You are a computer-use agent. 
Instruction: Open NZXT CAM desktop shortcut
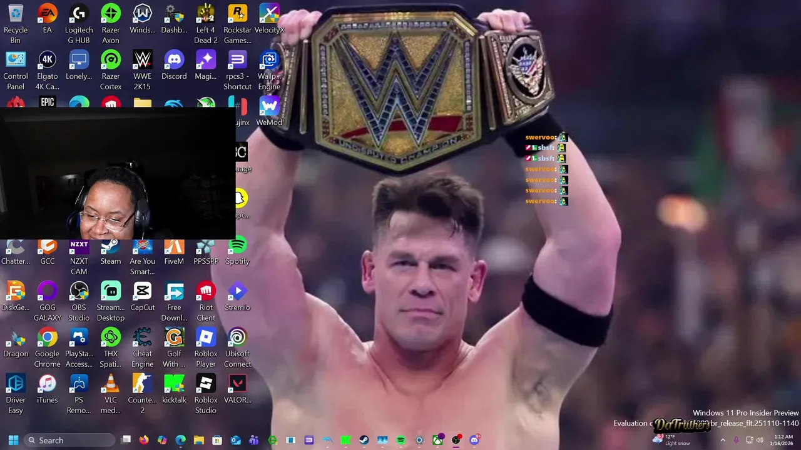79,256
